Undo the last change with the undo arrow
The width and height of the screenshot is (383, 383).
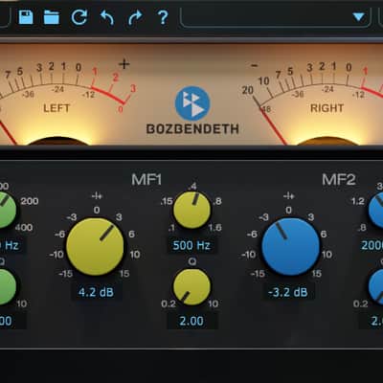click(107, 17)
